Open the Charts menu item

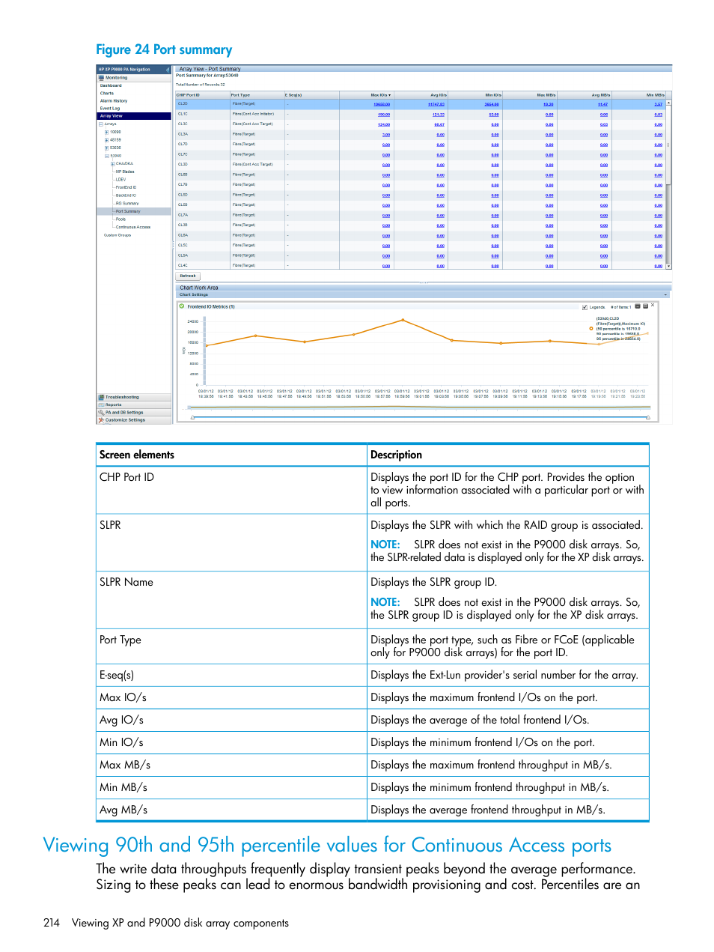[x=107, y=93]
